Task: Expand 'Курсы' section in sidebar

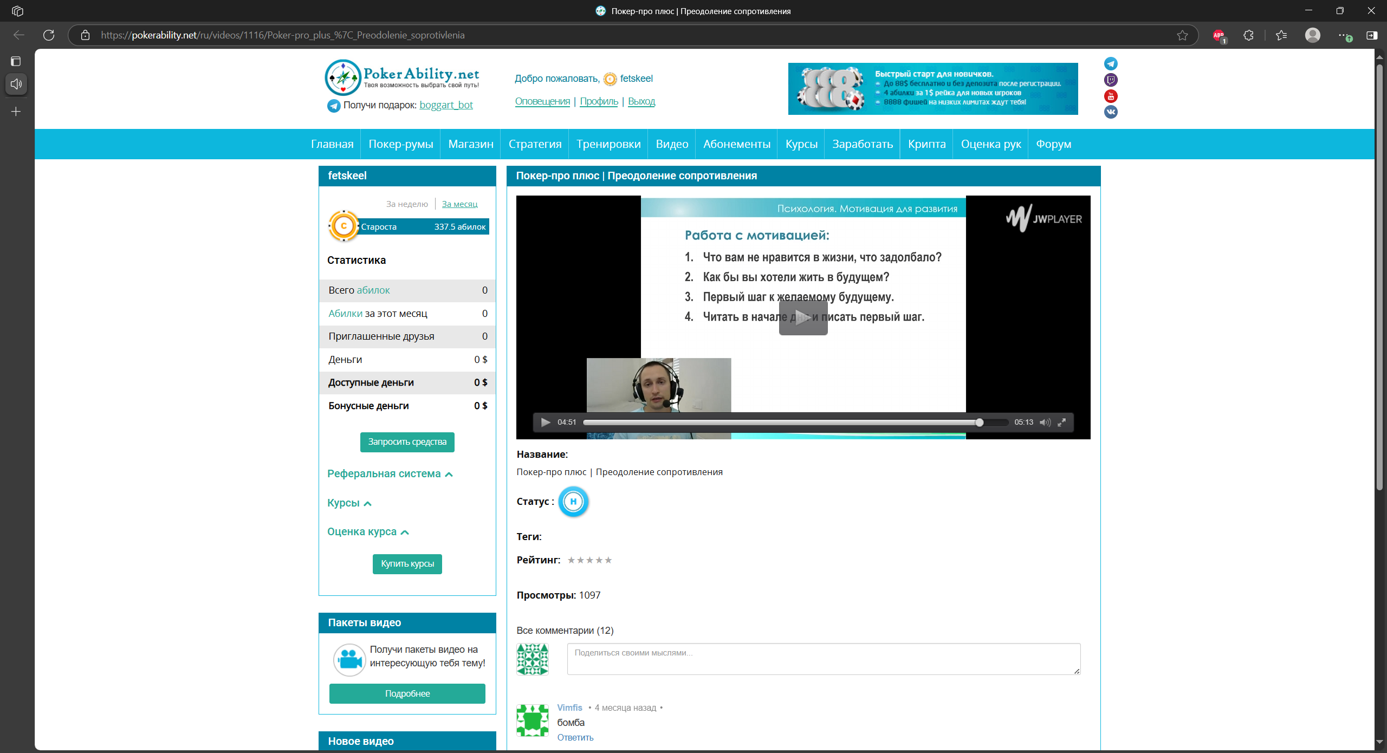Action: click(x=349, y=503)
